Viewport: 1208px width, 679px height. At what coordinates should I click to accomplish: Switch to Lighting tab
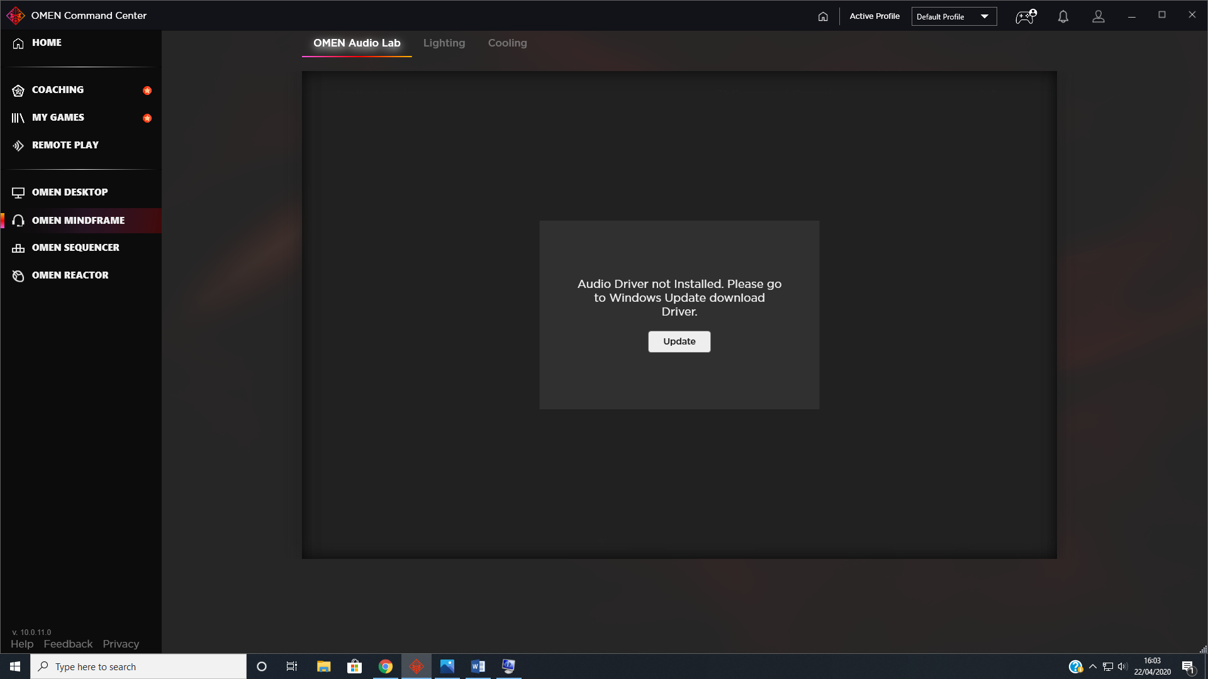444,43
